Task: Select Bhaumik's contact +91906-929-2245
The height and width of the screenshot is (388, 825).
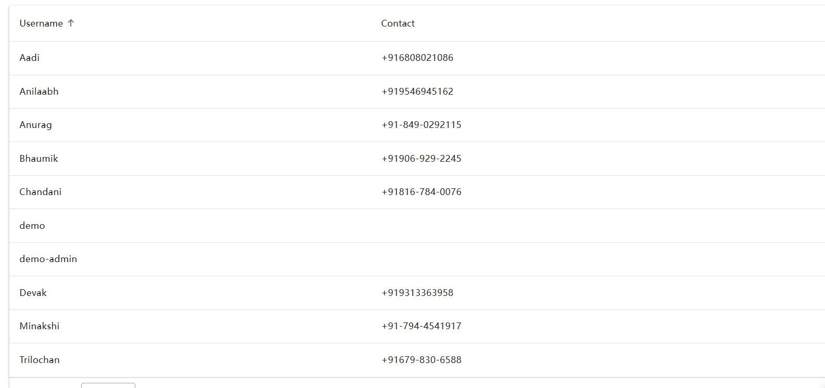Action: click(x=422, y=159)
